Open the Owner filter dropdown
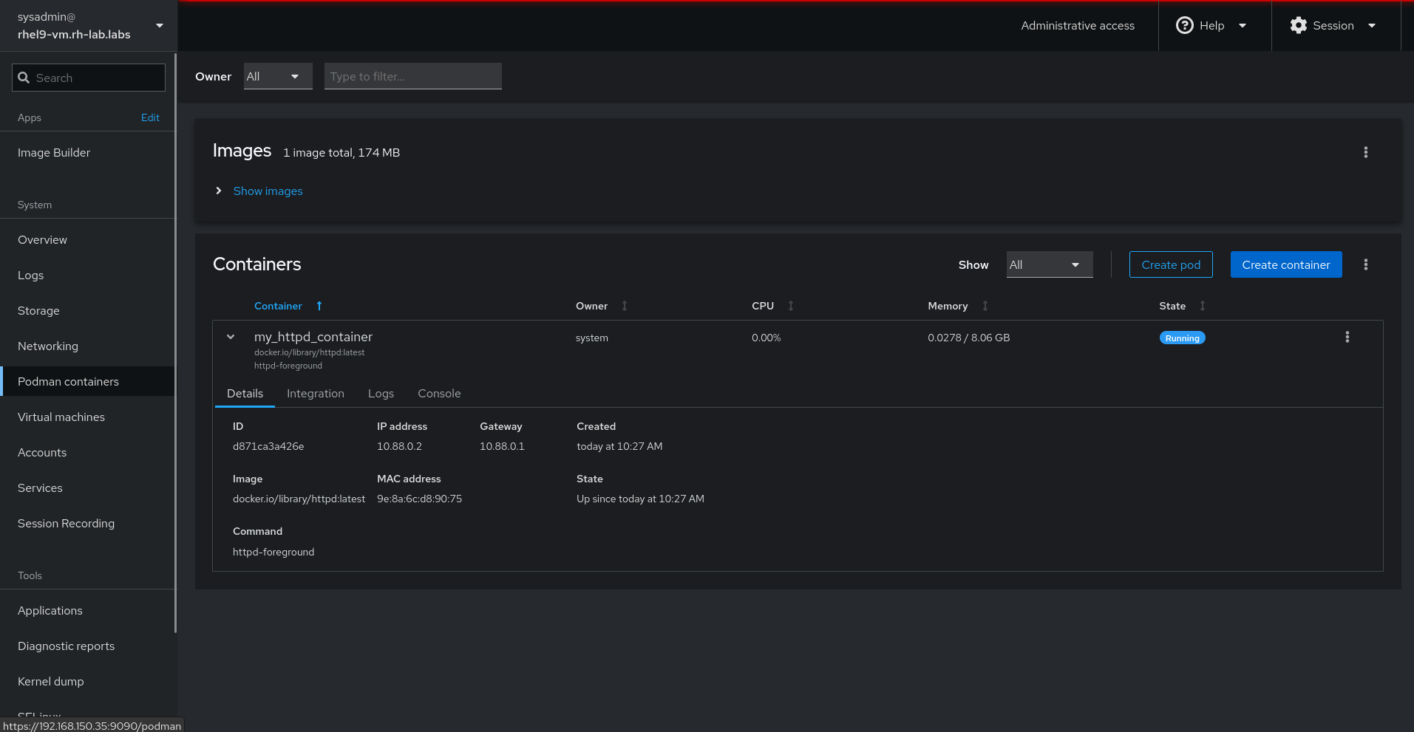Image resolution: width=1414 pixels, height=732 pixels. [278, 76]
